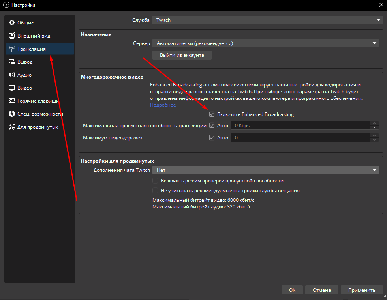Click the Применить button
This screenshot has height=300, width=387.
[362, 290]
